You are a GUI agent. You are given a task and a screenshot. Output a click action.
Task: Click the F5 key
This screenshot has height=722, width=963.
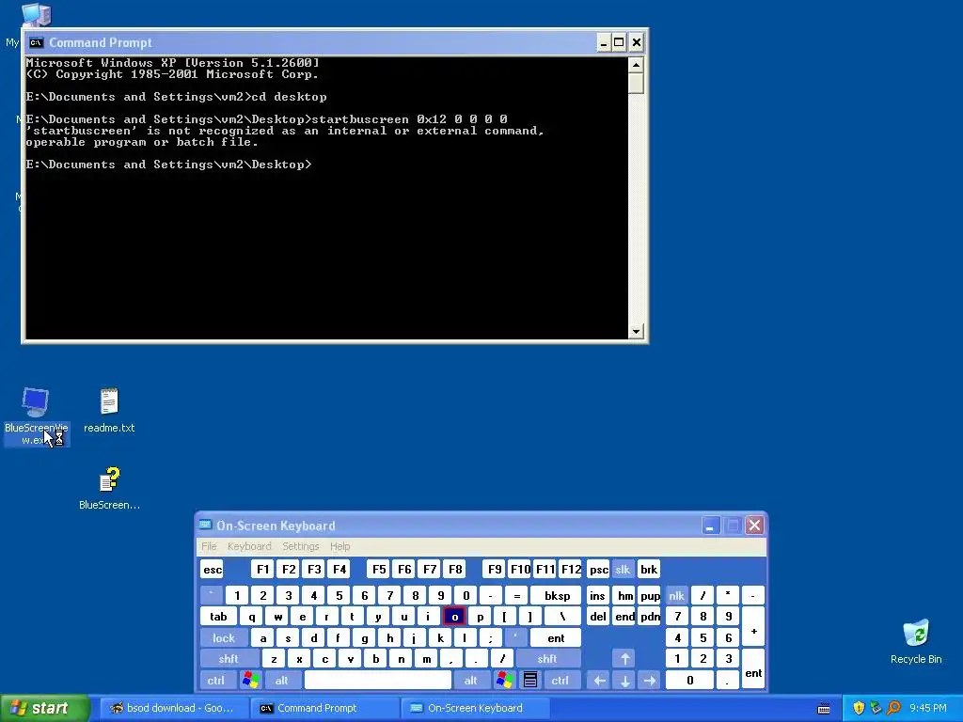379,569
